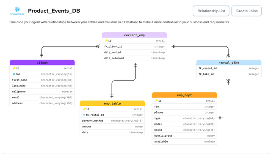Viewport: 271px width, 154px height.
Task: Click the key icon beside client id
Action: coord(14,68)
